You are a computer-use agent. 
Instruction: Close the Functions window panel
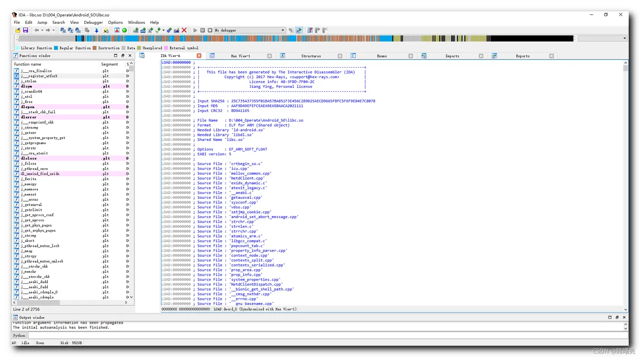pos(130,56)
